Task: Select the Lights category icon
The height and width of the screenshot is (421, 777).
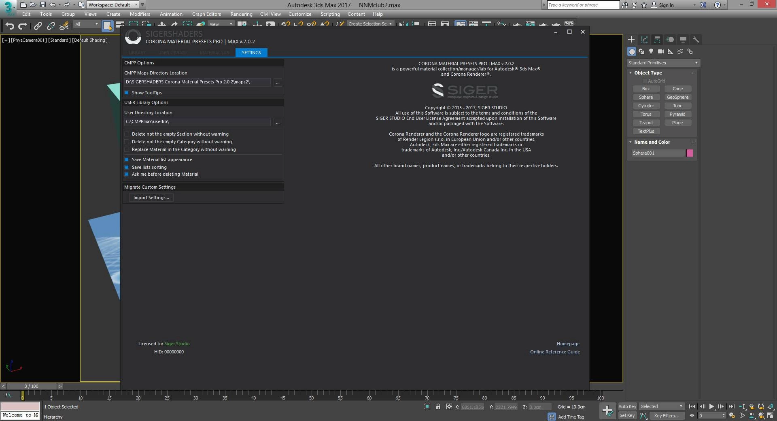Action: [x=651, y=51]
